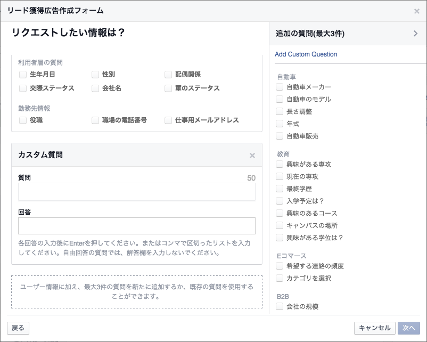The width and height of the screenshot is (427, 342).
Task: Click the キャンセル button
Action: pos(374,328)
